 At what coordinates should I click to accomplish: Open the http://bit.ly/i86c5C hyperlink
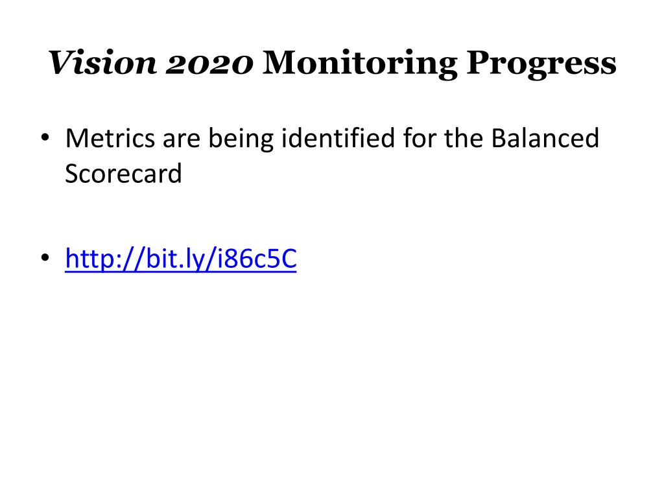point(181,258)
